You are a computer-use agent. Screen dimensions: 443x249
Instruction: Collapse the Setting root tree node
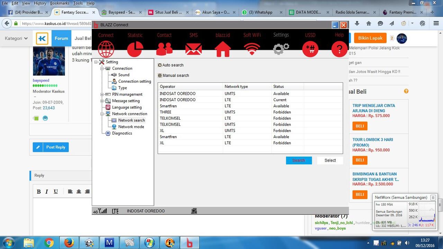[x=96, y=62]
